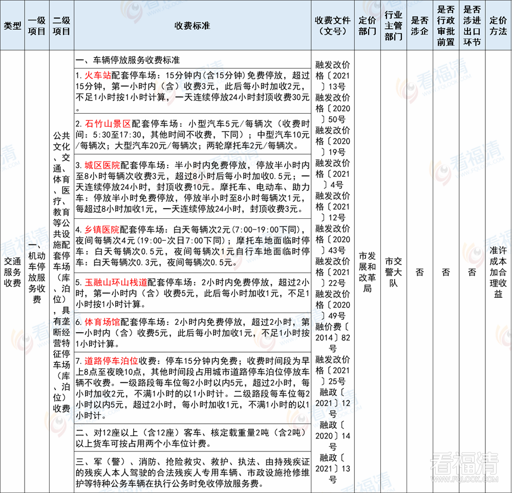Image resolution: width=512 pixels, height=493 pixels.
Task: Click the 否 value under 是否涉进出口环节
Action: (472, 272)
